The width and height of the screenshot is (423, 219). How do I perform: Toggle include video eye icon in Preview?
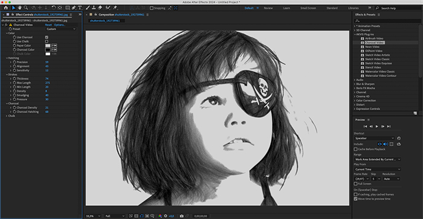coord(379,144)
